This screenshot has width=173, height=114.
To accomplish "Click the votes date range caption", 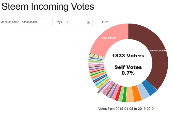I will 127,109.
